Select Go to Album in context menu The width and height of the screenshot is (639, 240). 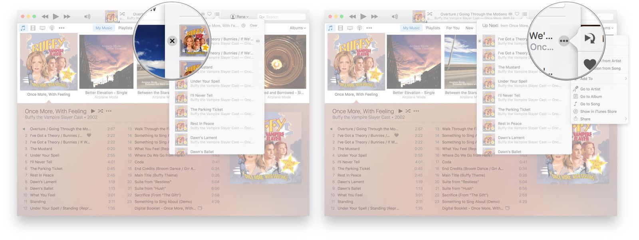(x=591, y=97)
